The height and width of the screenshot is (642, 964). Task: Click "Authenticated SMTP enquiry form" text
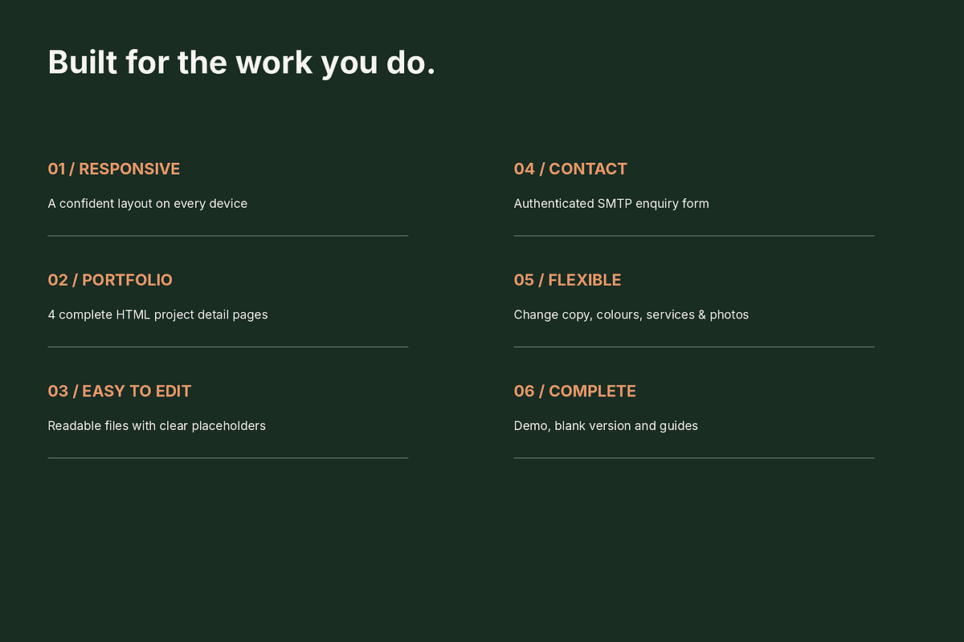[x=611, y=204]
